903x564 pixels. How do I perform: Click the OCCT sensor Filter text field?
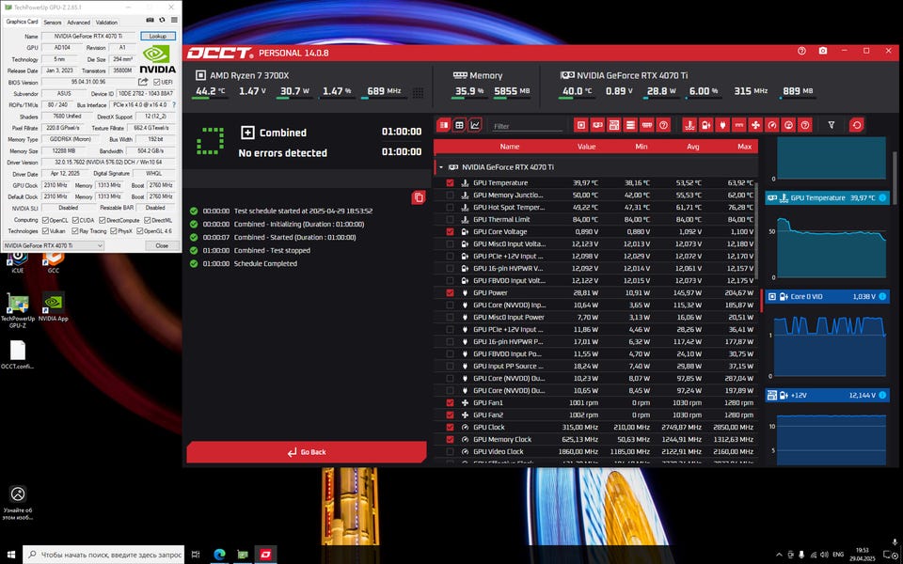click(528, 126)
